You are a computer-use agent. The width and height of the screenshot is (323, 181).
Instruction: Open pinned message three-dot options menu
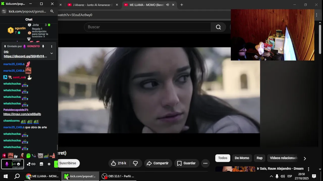[x=52, y=47]
